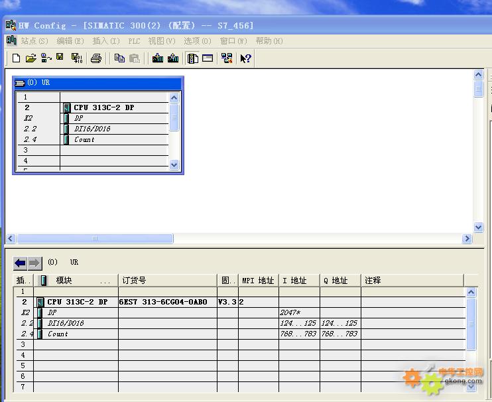Open the 视图(V) menu
The width and height of the screenshot is (492, 402).
pos(162,40)
